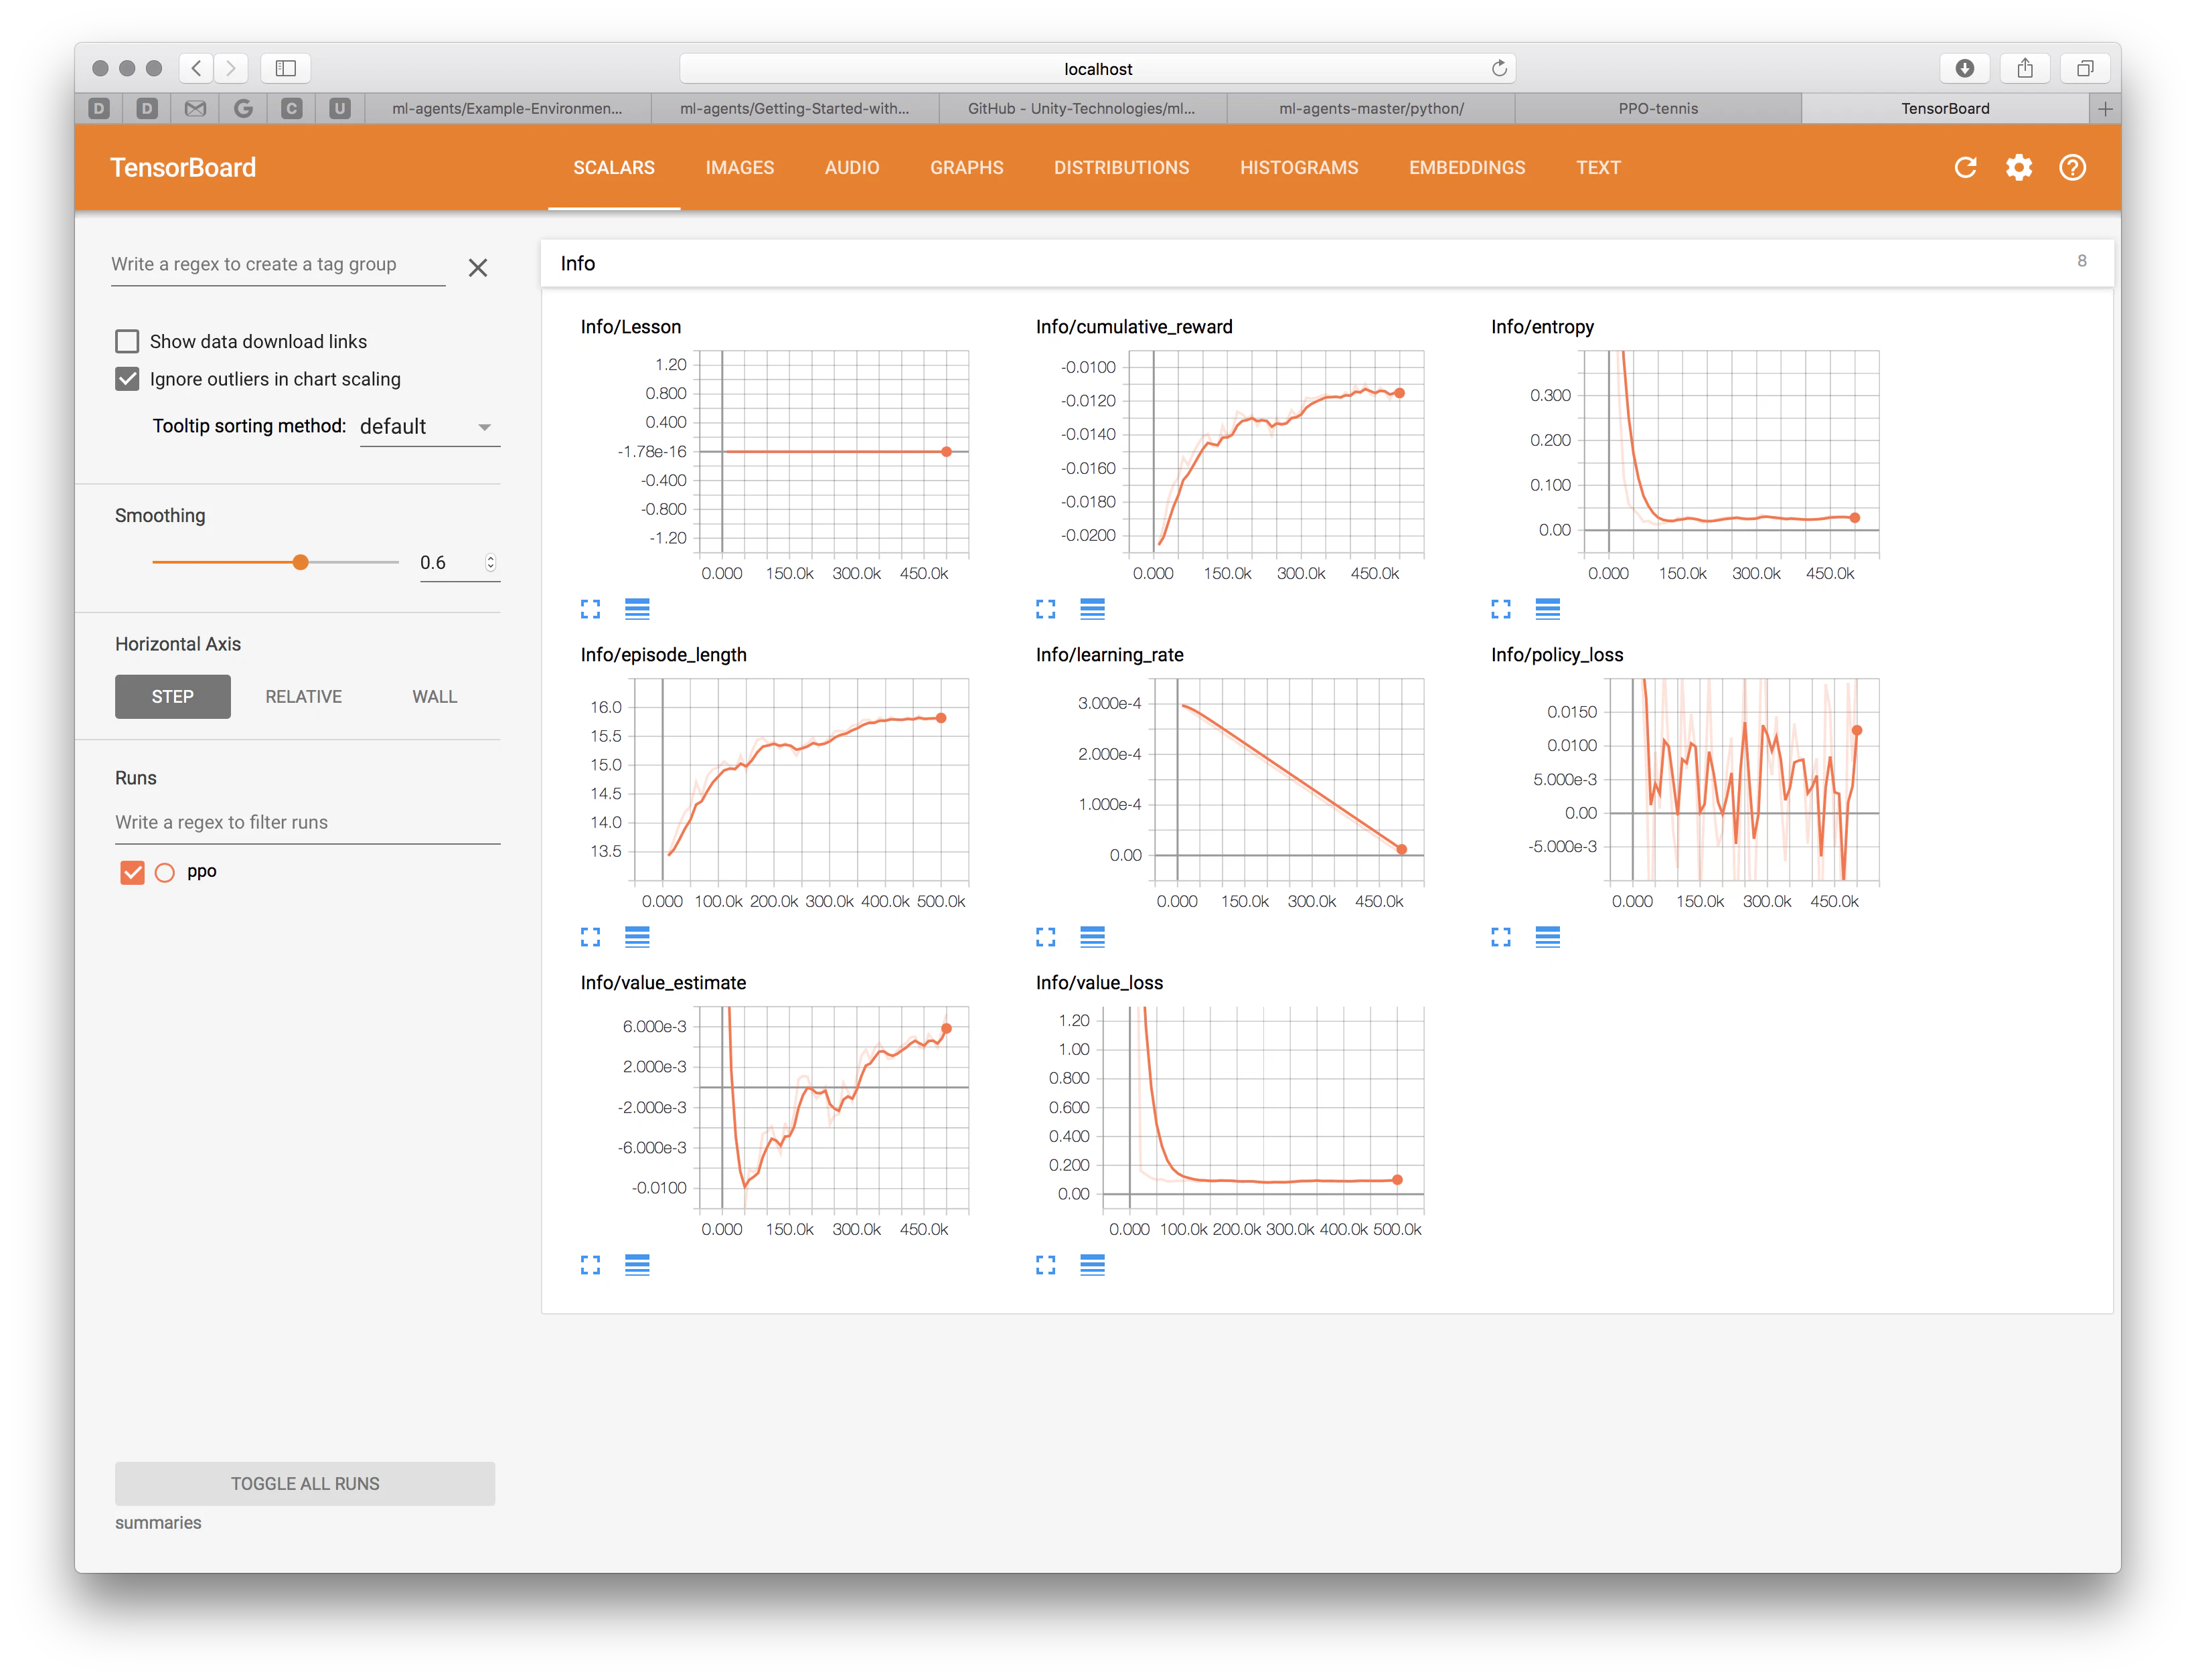This screenshot has width=2196, height=1680.
Task: Go to the DISTRIBUTIONS tab
Action: point(1121,167)
